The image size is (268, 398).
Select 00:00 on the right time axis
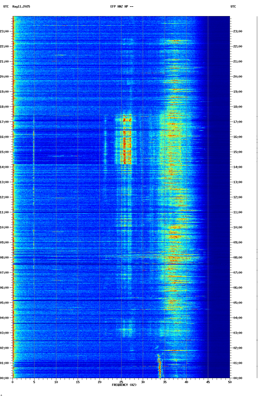click(238, 378)
